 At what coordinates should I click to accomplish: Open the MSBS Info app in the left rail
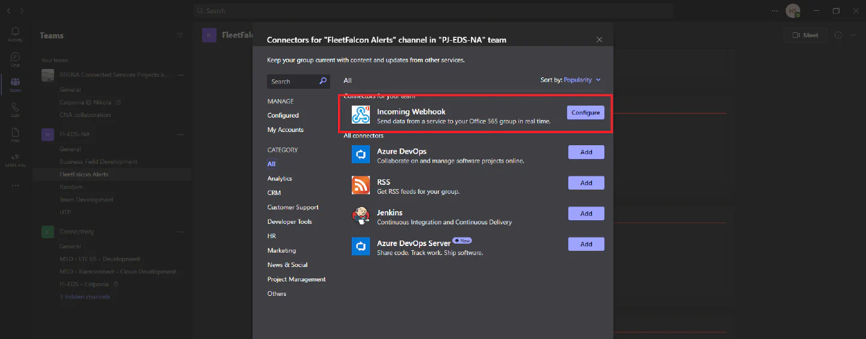(x=15, y=160)
